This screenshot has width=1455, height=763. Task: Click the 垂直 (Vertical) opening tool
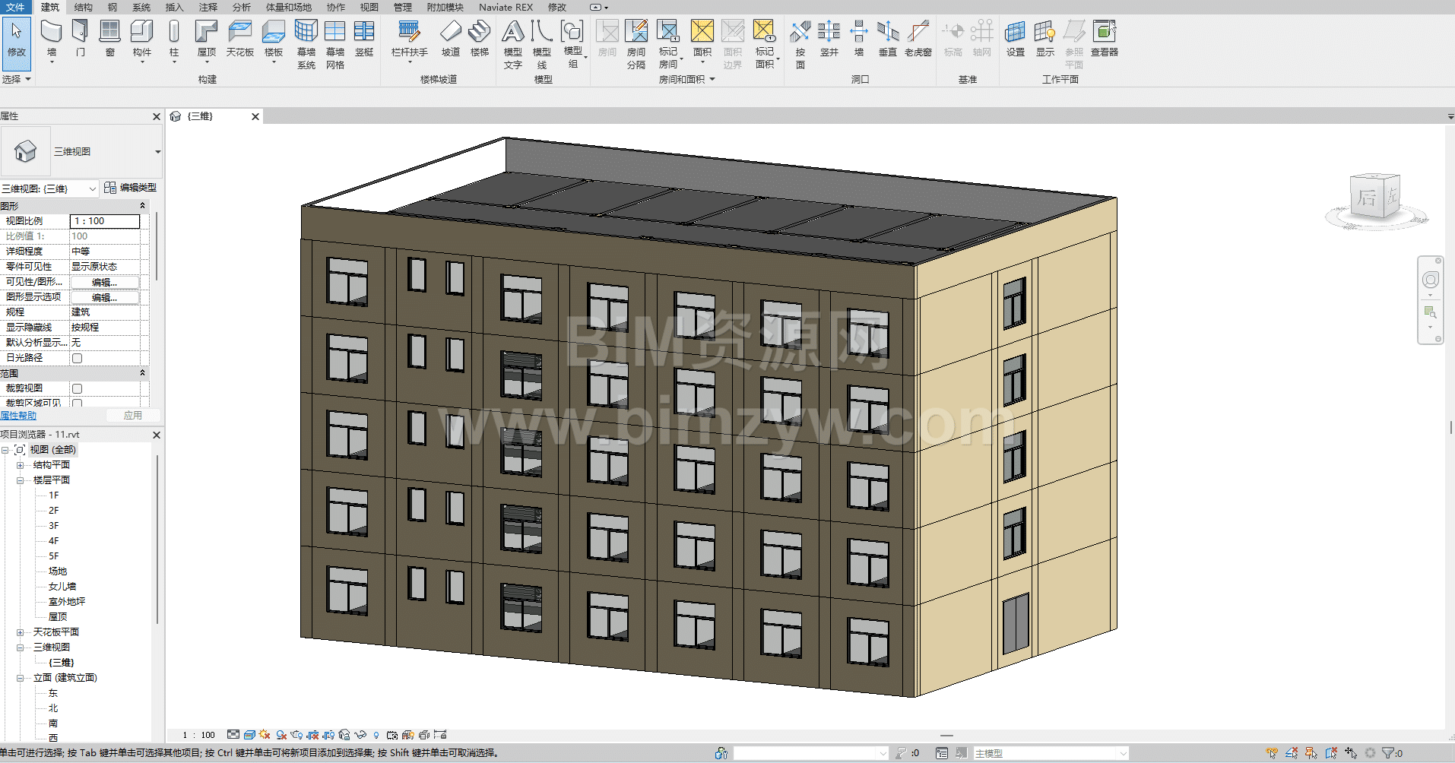888,40
